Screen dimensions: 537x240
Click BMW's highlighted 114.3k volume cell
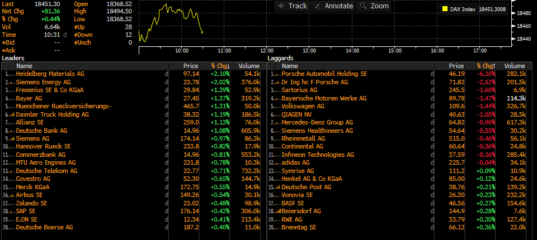pyautogui.click(x=516, y=98)
